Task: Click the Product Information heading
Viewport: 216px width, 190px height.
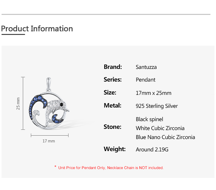Action: [x=37, y=29]
